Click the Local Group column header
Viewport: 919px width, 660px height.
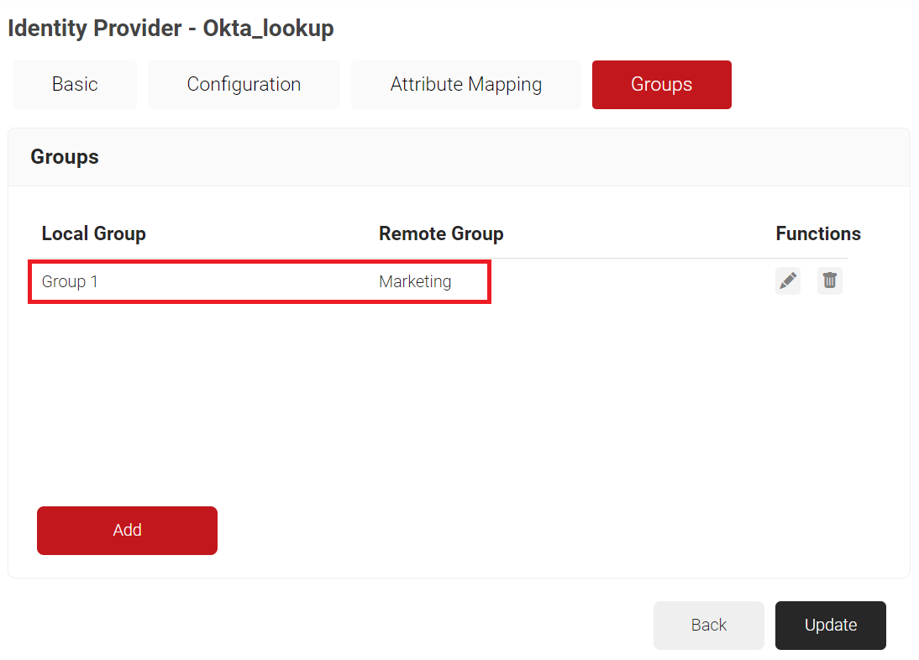pyautogui.click(x=94, y=234)
